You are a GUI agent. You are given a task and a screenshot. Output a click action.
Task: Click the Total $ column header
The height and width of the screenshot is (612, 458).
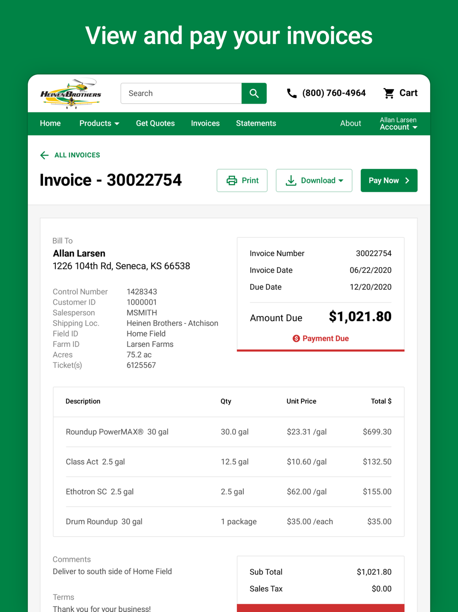[x=381, y=401]
